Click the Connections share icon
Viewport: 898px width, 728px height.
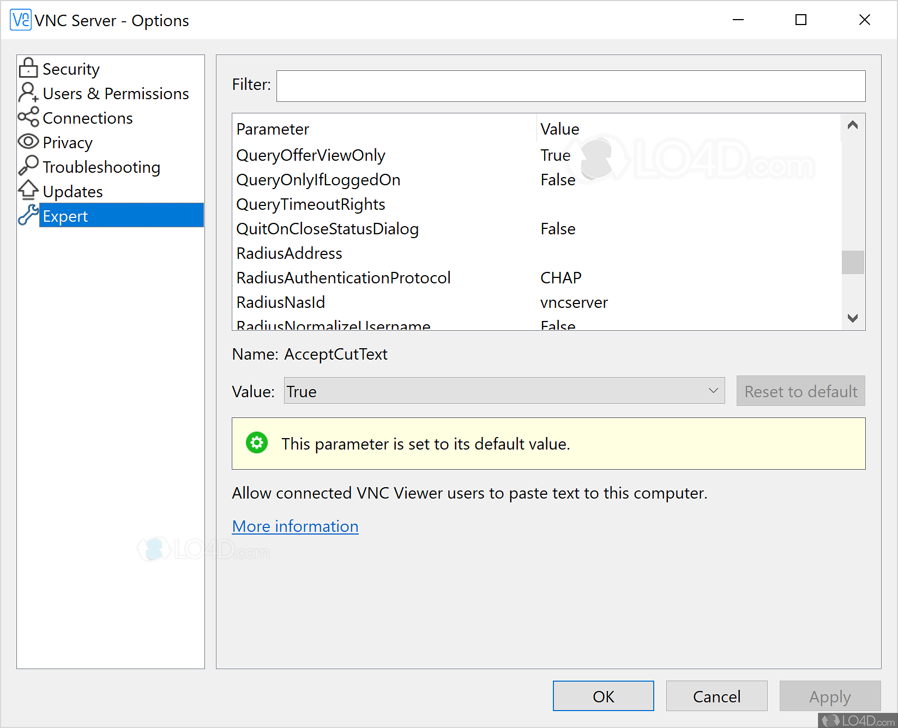pyautogui.click(x=28, y=118)
